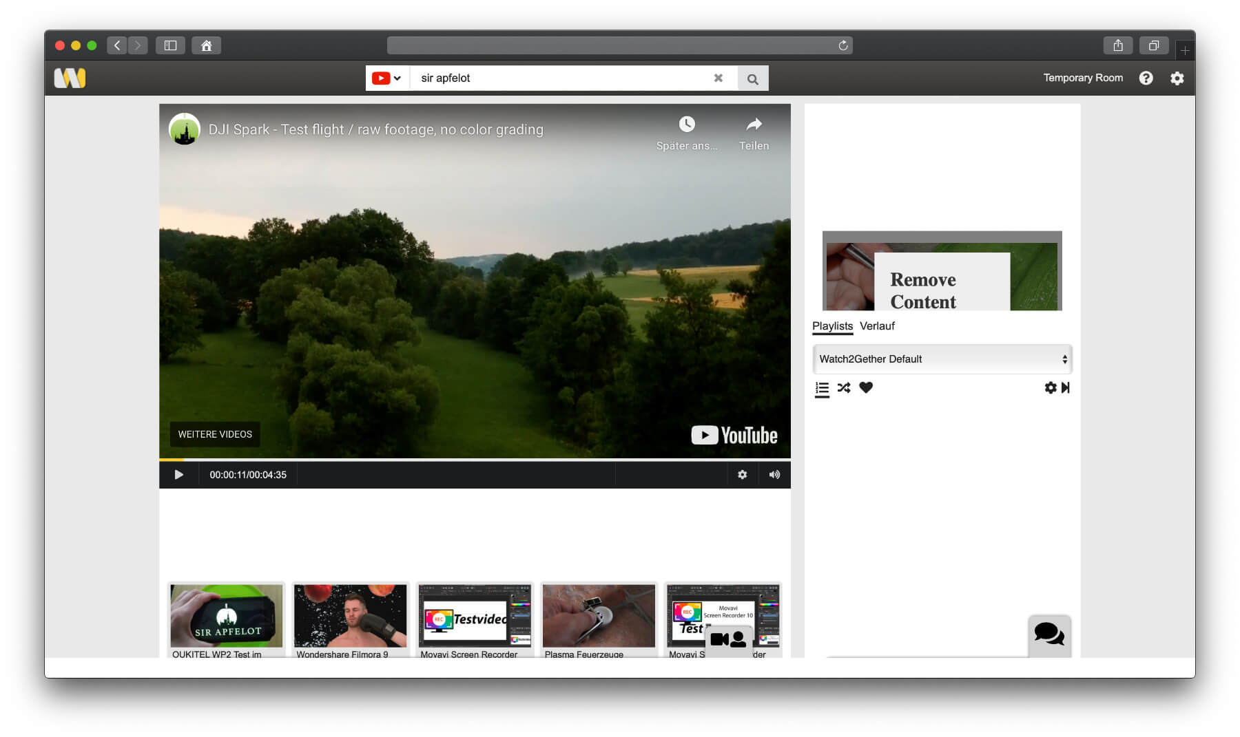Click the Temporary Room label
The width and height of the screenshot is (1240, 737).
click(x=1082, y=78)
